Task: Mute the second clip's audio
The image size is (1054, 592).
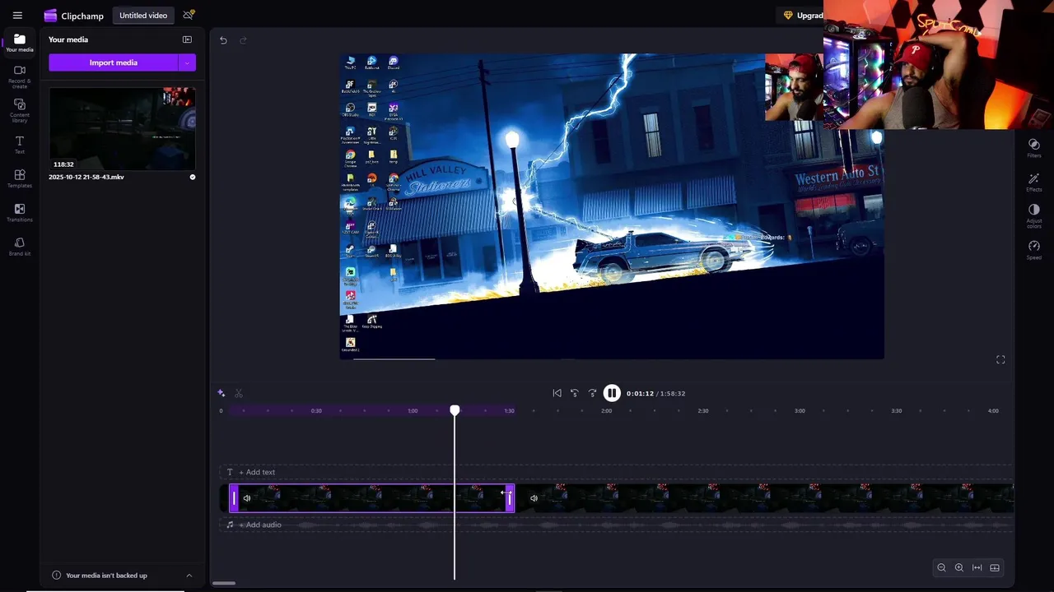Action: (x=534, y=498)
